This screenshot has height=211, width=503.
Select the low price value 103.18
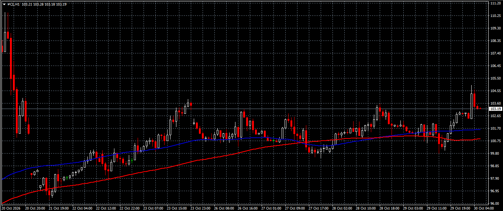49,4
